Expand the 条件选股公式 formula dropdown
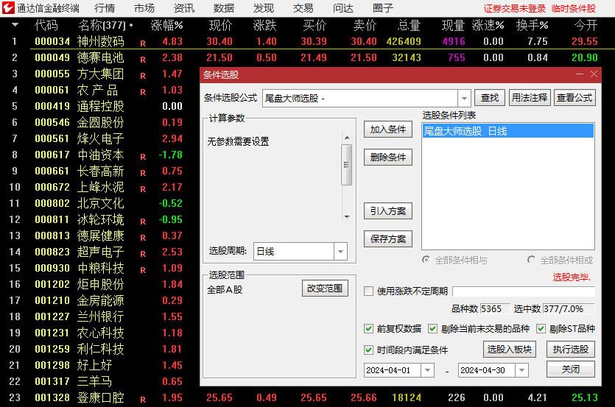Viewport: 615px width, 407px height. click(464, 98)
